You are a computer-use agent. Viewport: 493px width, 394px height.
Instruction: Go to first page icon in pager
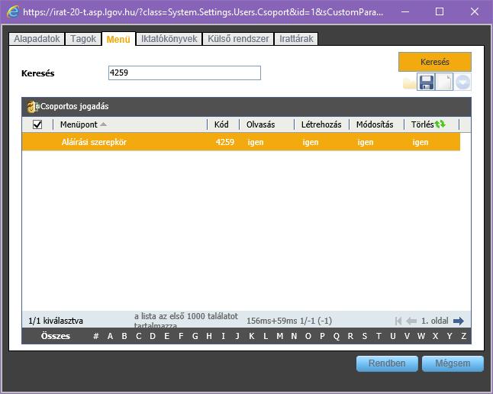(398, 321)
